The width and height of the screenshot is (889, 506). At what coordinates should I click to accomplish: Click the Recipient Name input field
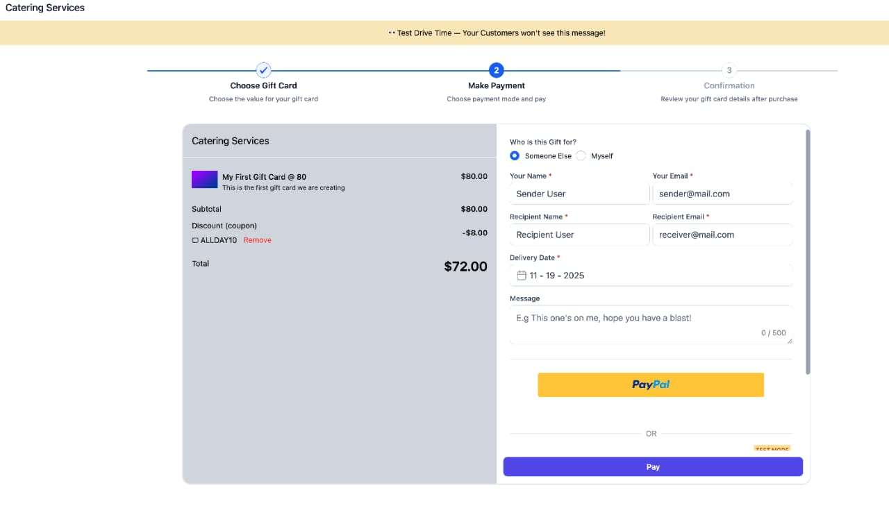point(579,235)
